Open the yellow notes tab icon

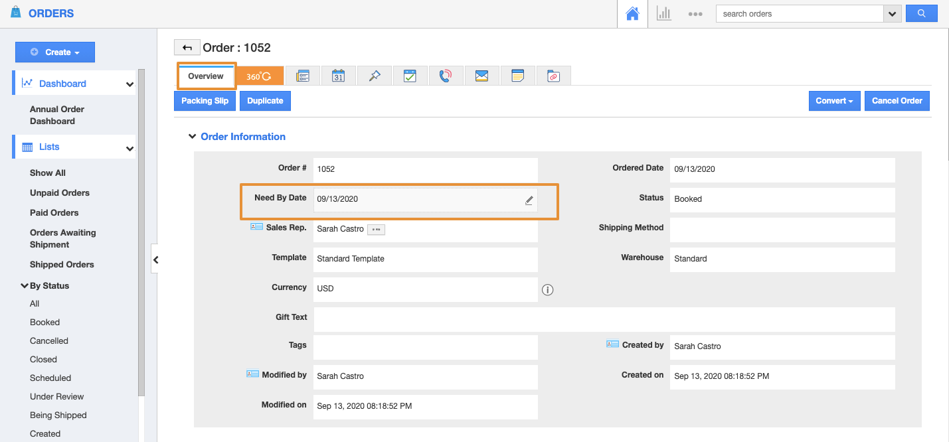[x=518, y=76]
